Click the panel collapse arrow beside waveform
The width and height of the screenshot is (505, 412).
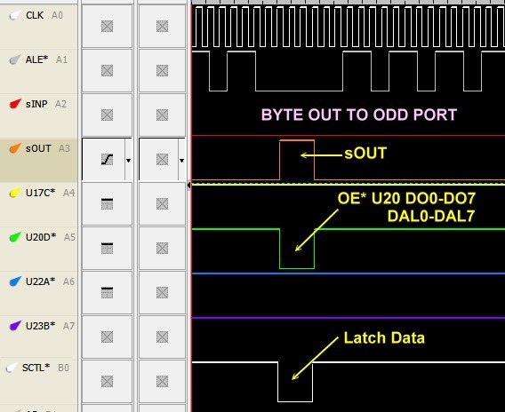(x=188, y=185)
